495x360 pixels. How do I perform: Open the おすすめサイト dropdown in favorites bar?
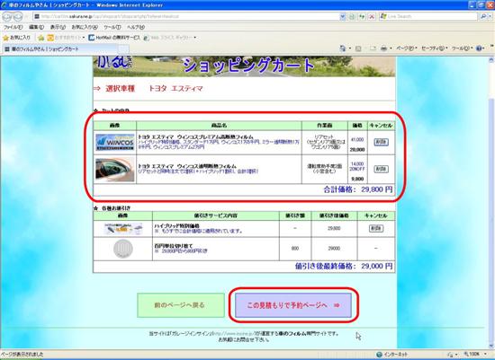pos(66,38)
